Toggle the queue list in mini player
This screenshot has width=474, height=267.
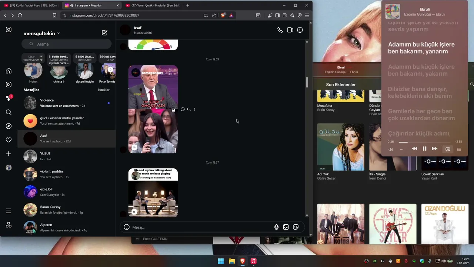click(x=459, y=149)
